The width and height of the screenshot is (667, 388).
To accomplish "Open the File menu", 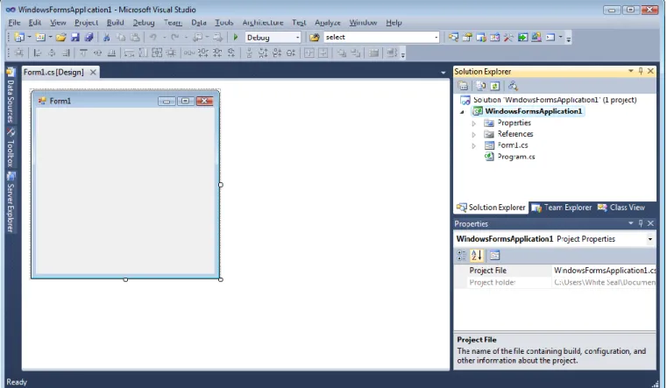I will (x=14, y=23).
